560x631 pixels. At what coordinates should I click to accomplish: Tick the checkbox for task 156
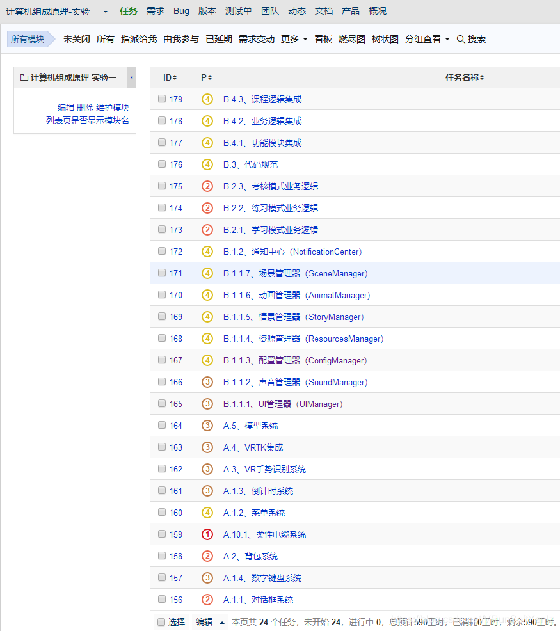click(162, 599)
